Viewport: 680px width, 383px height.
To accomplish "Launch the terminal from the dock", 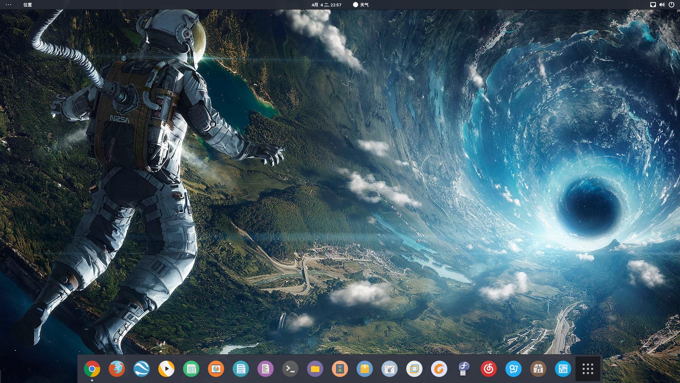I will click(290, 369).
